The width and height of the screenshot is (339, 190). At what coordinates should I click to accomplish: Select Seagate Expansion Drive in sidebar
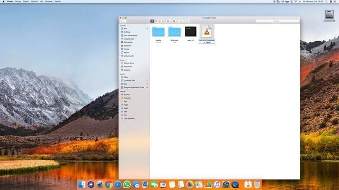[134, 88]
